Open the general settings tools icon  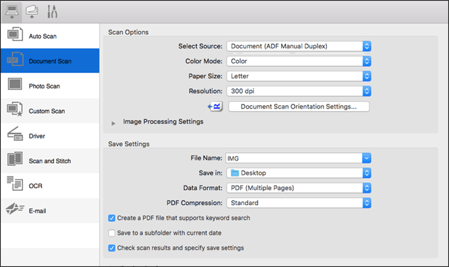[x=52, y=11]
